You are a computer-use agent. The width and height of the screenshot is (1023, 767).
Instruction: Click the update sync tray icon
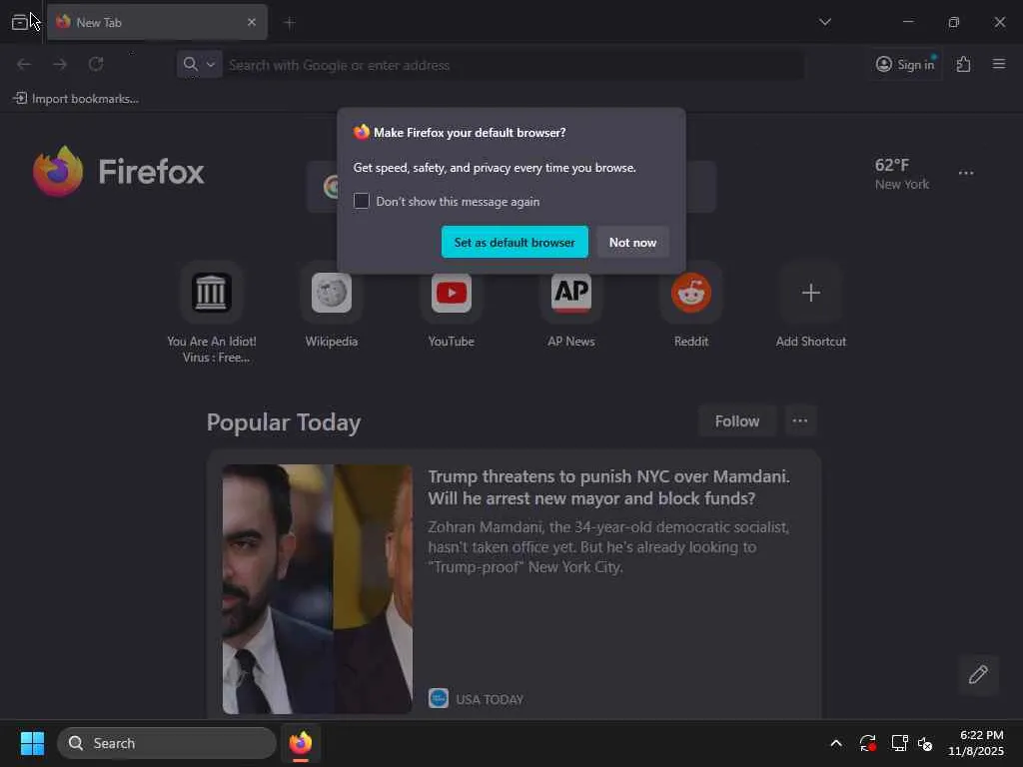(868, 743)
